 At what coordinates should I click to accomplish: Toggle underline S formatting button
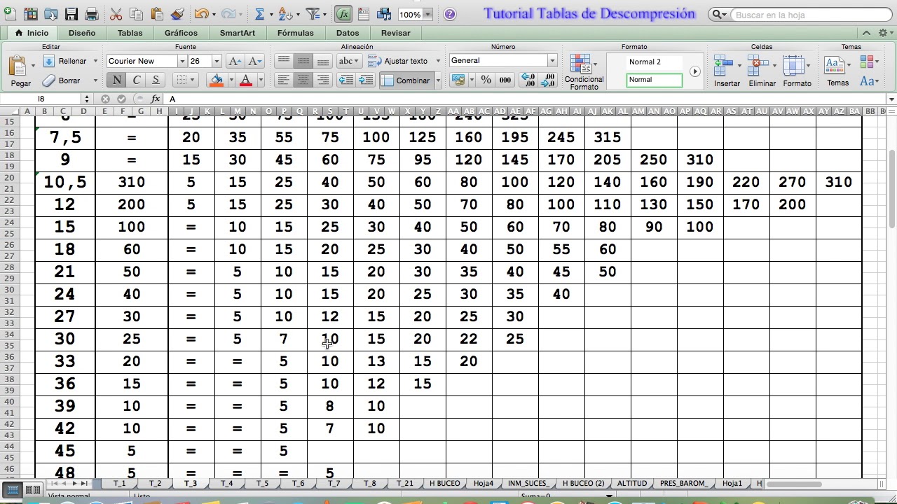(x=156, y=80)
